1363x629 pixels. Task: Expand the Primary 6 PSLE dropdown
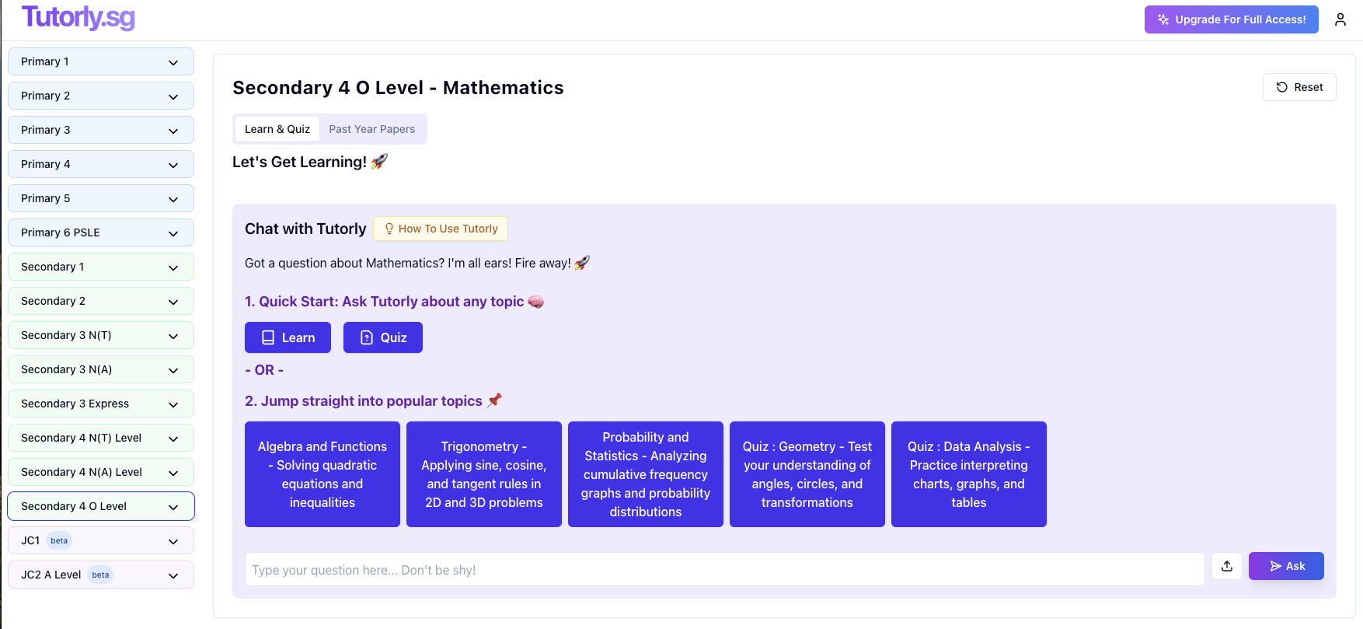[101, 232]
